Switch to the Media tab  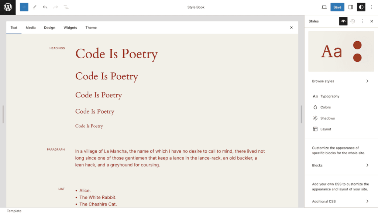pyautogui.click(x=31, y=28)
